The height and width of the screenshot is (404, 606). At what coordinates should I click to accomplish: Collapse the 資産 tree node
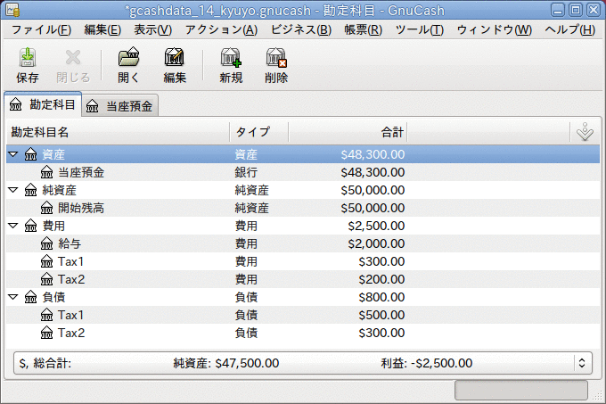(x=13, y=154)
